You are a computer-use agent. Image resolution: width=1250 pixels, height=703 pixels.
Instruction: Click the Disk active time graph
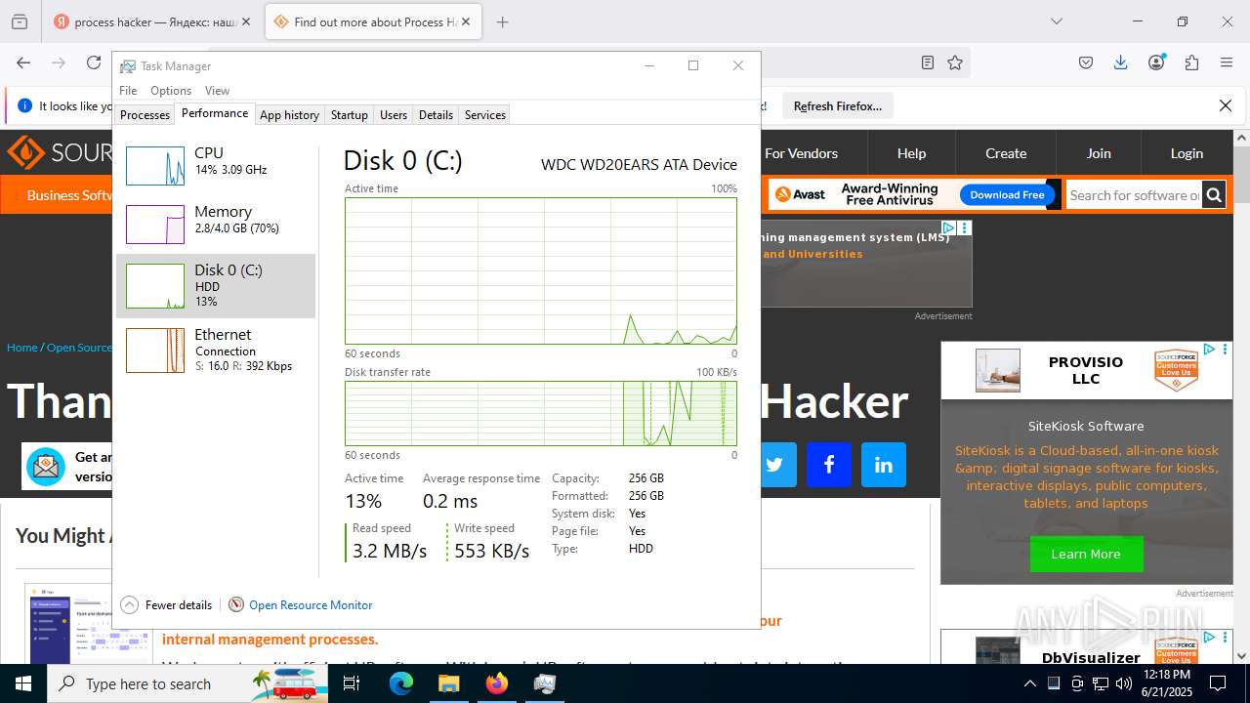point(541,270)
